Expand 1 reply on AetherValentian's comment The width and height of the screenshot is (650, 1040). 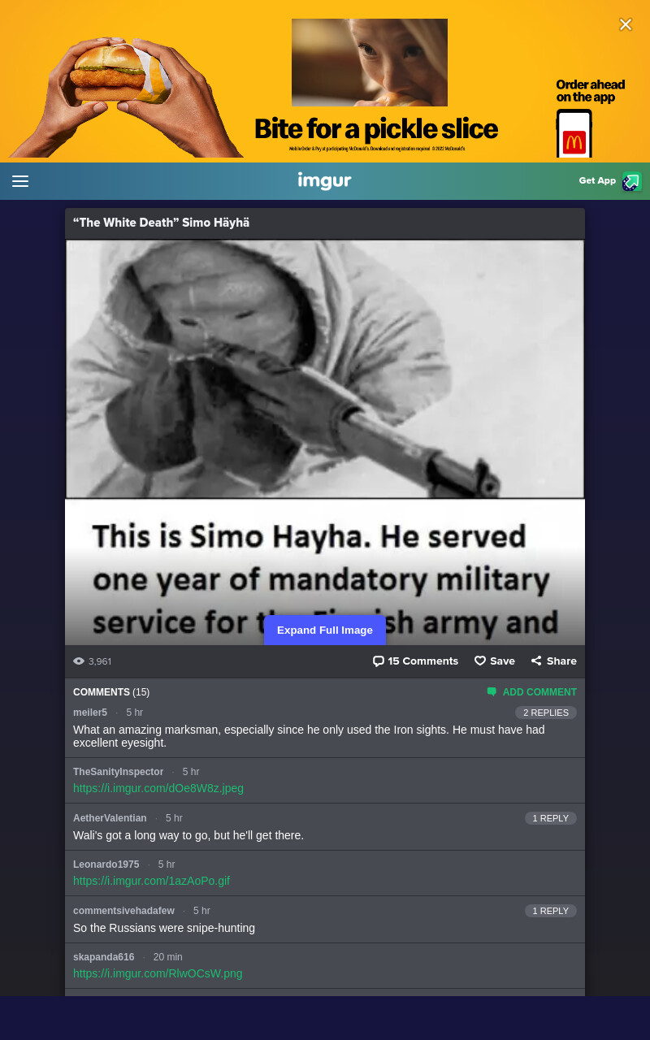click(551, 818)
